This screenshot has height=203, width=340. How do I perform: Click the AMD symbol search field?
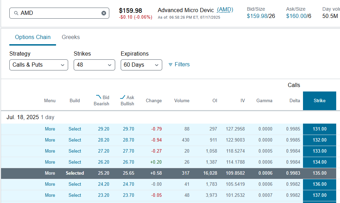[x=59, y=13]
